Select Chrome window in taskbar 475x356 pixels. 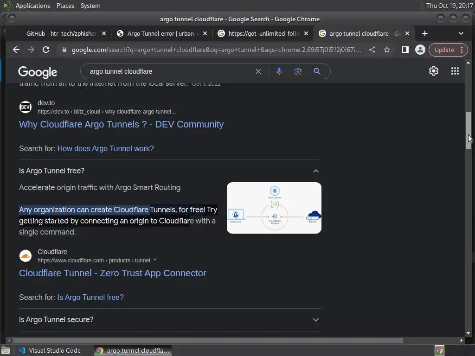tap(133, 350)
